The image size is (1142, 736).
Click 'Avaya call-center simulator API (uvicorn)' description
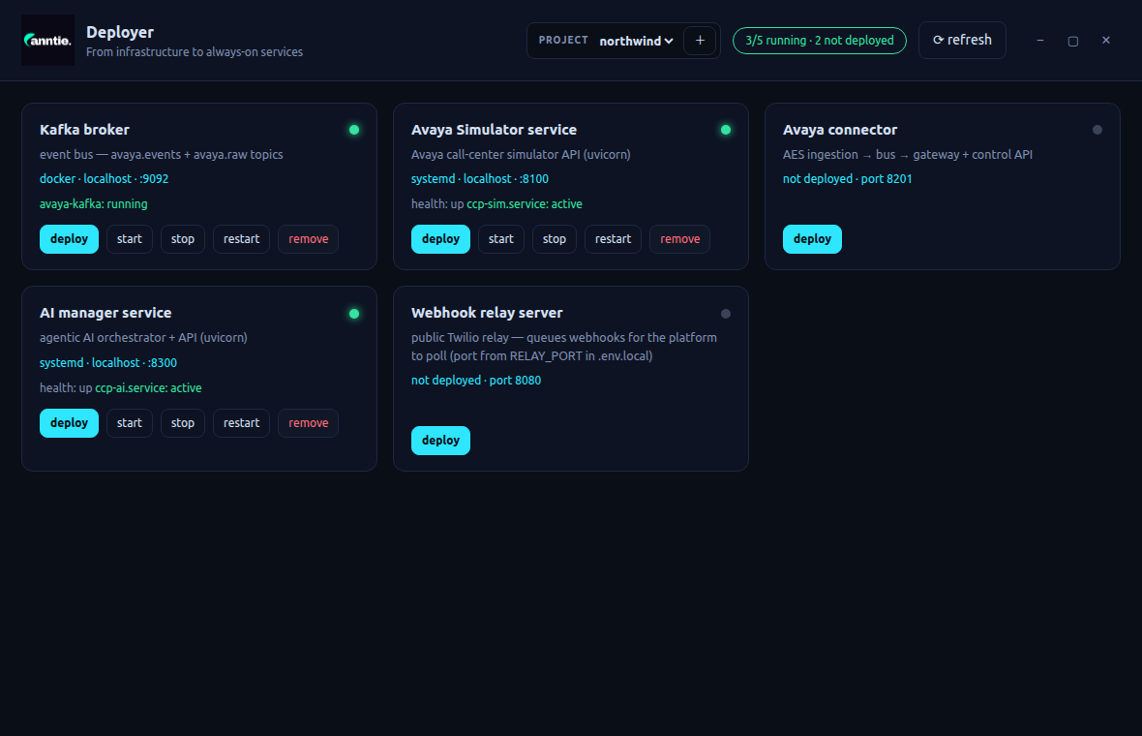pyautogui.click(x=521, y=155)
